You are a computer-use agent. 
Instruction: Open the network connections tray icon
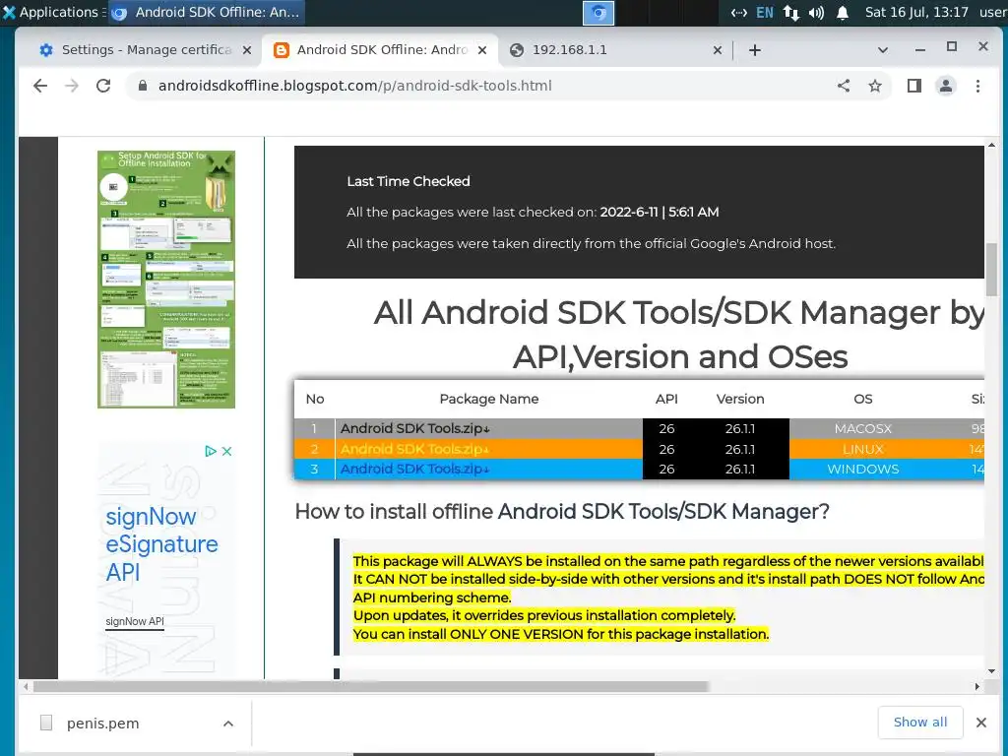click(791, 12)
